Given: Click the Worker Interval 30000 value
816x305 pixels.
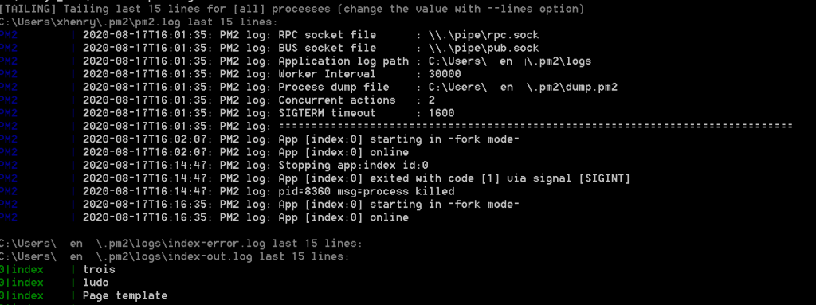Looking at the screenshot, I should (445, 74).
